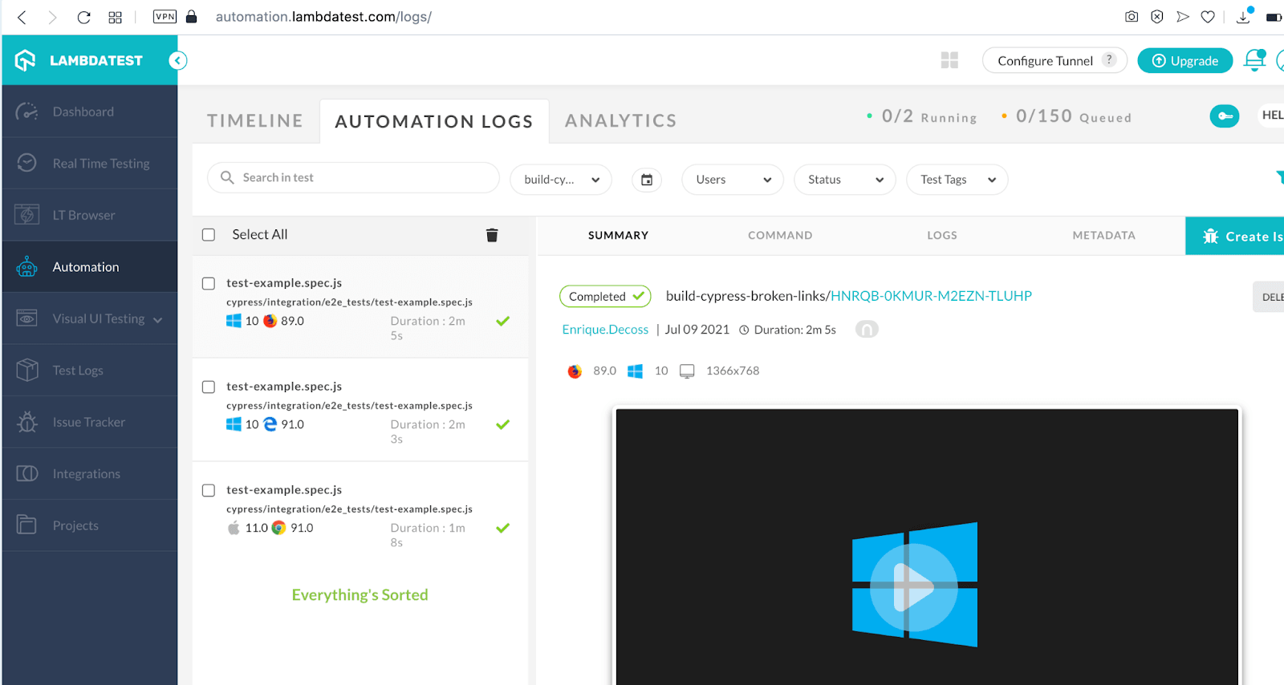Click the VPN badge in address bar
This screenshot has height=685, width=1284.
[165, 16]
